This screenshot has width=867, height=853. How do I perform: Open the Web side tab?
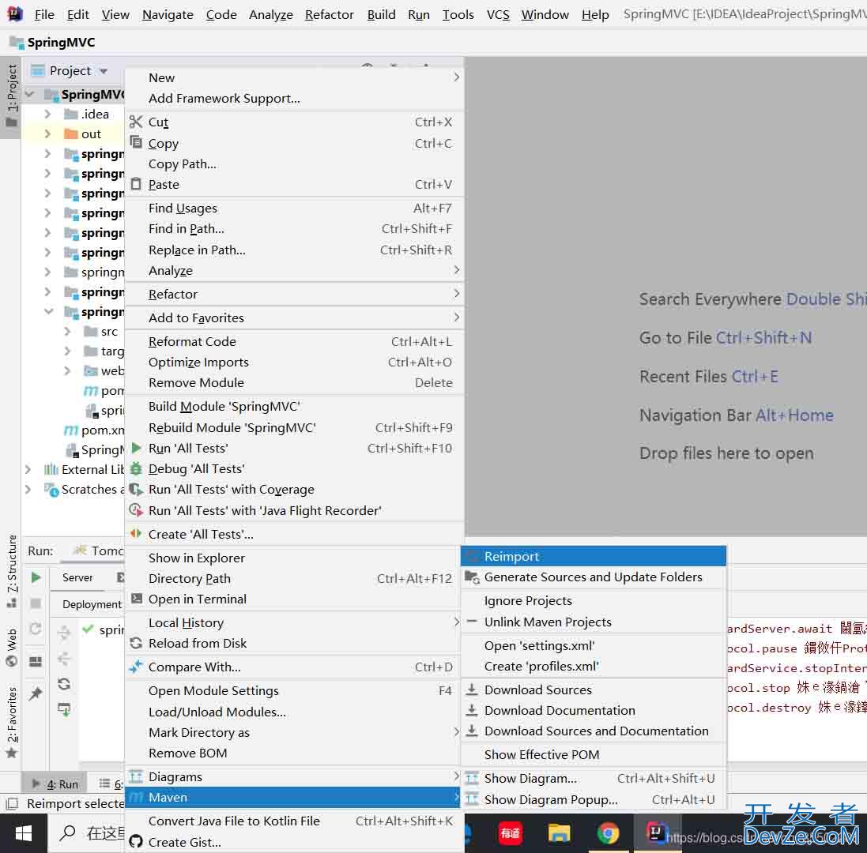click(x=11, y=647)
